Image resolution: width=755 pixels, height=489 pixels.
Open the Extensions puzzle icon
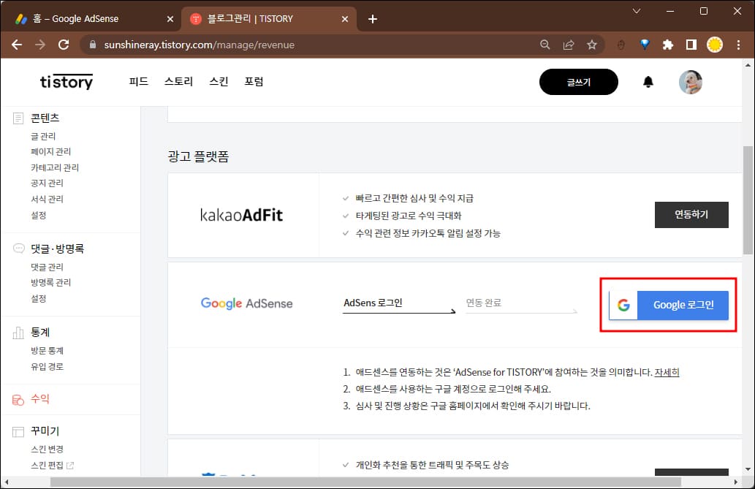tap(668, 45)
